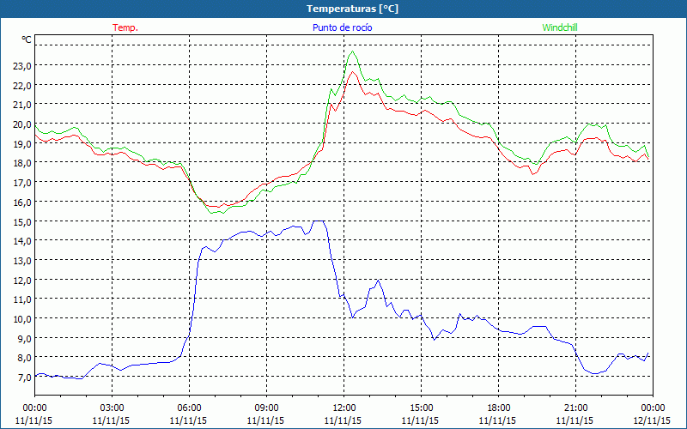This screenshot has width=687, height=429.
Task: Click the 21,0 y-axis value
Action: point(22,105)
